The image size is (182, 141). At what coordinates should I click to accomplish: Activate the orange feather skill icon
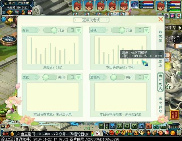point(148,126)
